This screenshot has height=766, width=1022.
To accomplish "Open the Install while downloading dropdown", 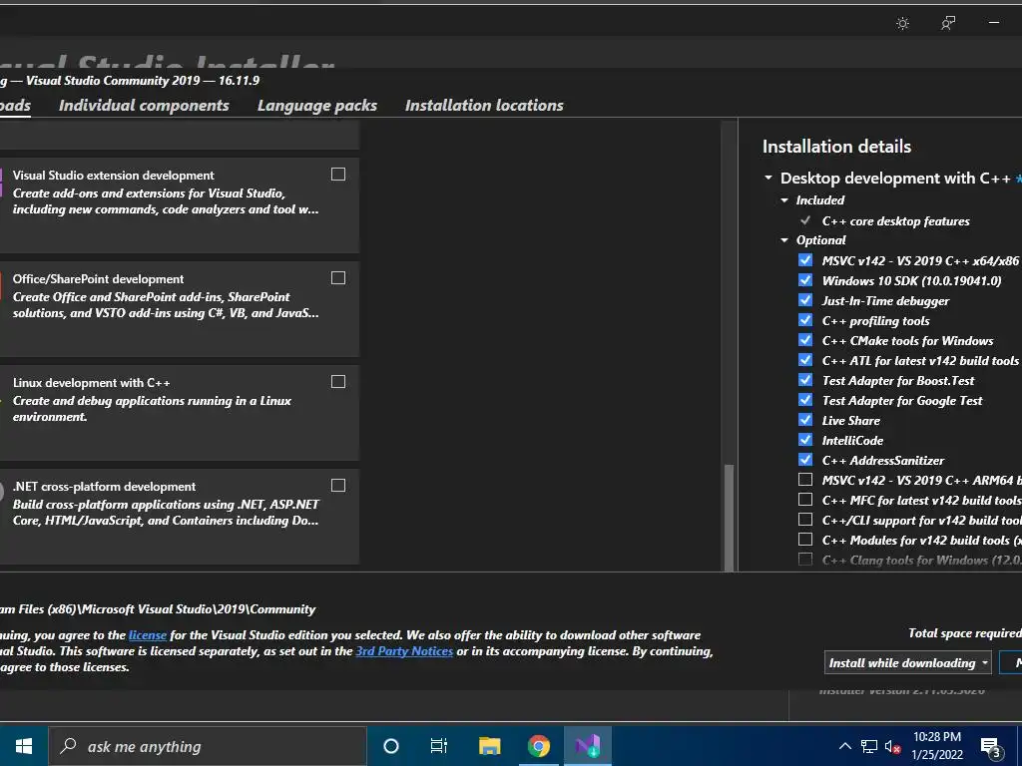I will [x=908, y=663].
